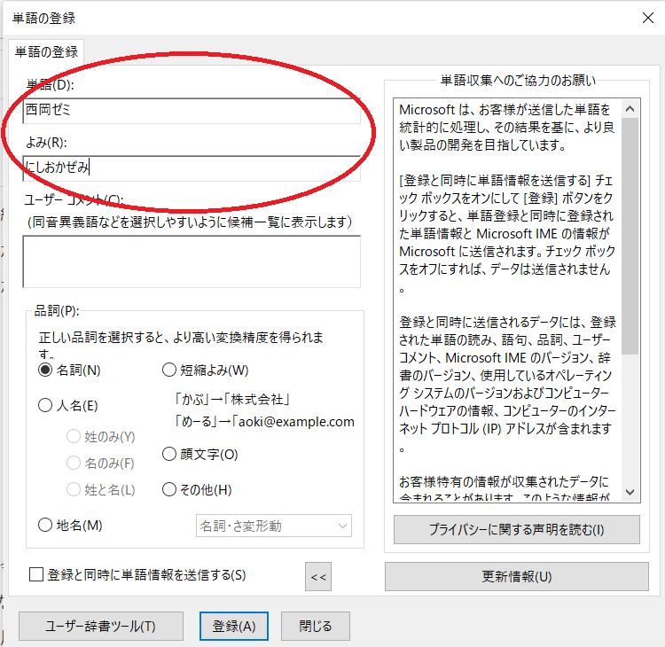665x647 pixels.
Task: Close the 単語の登録 dialog window
Action: pos(647,18)
